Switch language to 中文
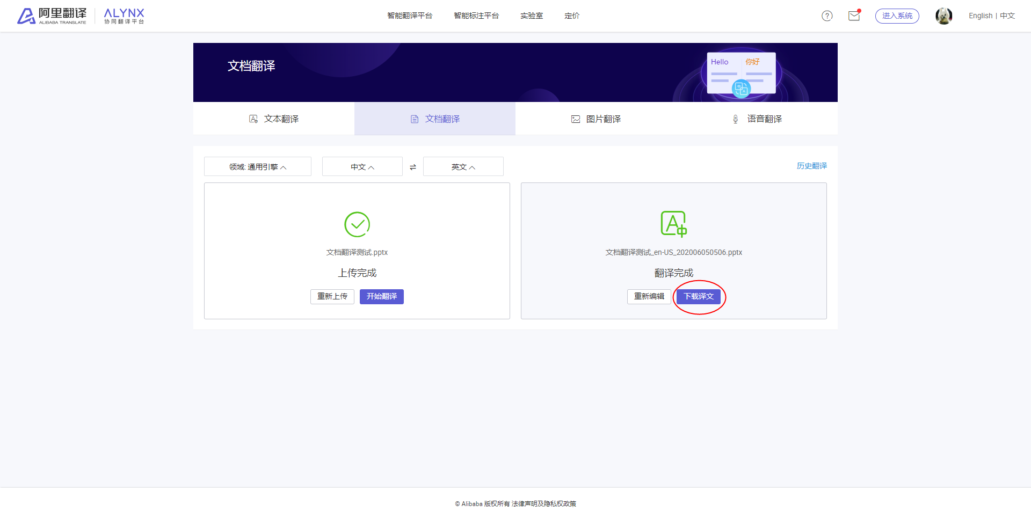 tap(1007, 16)
